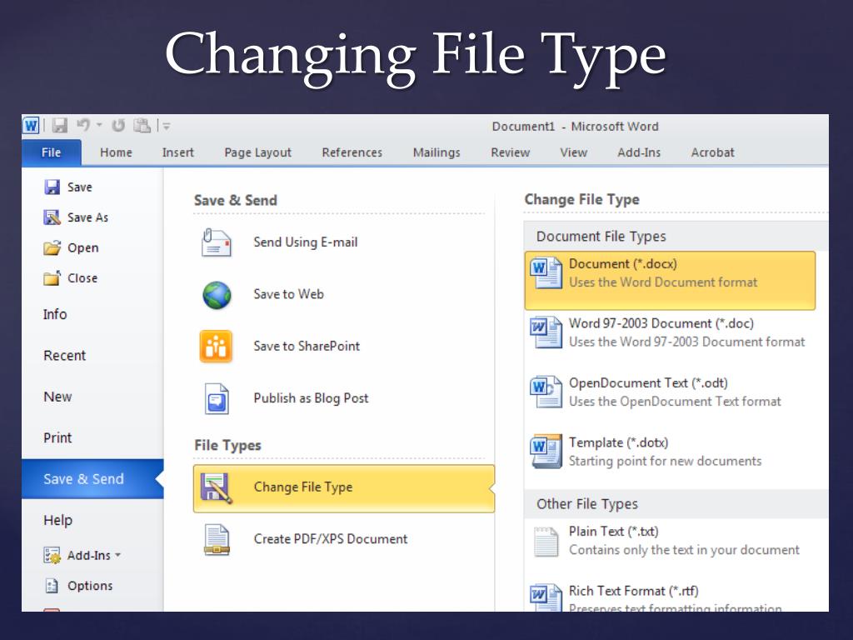This screenshot has width=853, height=640.
Task: Open the Undo history dropdown arrow
Action: pyautogui.click(x=100, y=125)
